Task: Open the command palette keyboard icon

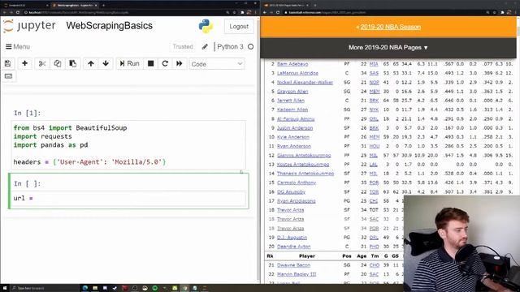Action: [x=8, y=76]
